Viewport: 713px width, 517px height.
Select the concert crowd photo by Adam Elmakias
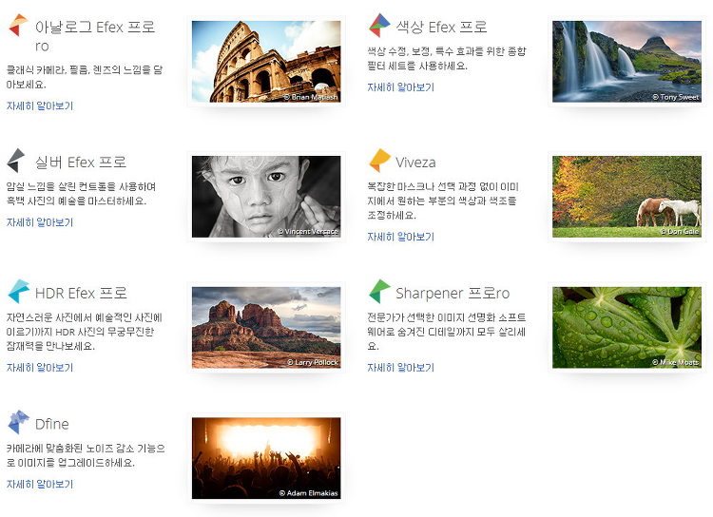[x=265, y=458]
